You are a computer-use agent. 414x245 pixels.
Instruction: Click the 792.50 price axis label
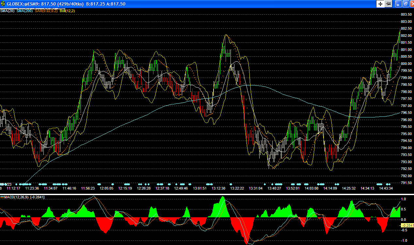(x=406, y=169)
